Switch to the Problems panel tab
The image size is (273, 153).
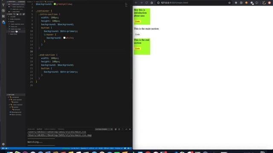point(31,129)
